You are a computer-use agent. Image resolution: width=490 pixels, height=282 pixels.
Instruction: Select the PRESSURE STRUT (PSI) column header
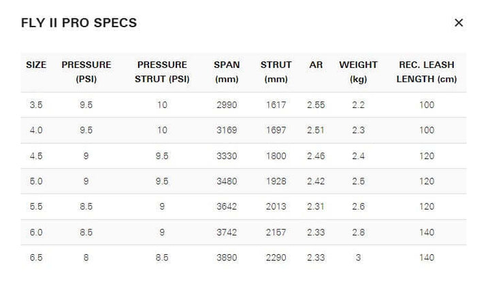(x=162, y=72)
